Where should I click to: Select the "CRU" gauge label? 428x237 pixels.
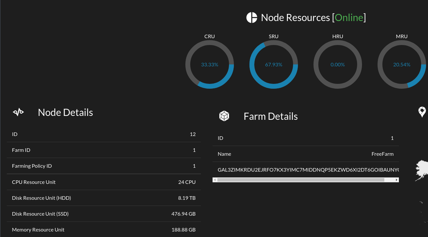point(210,36)
